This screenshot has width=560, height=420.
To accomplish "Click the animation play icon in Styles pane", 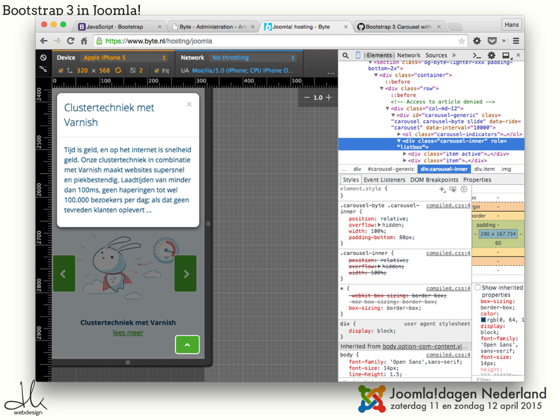I will tap(464, 189).
